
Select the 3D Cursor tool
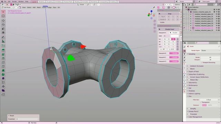[3, 16]
